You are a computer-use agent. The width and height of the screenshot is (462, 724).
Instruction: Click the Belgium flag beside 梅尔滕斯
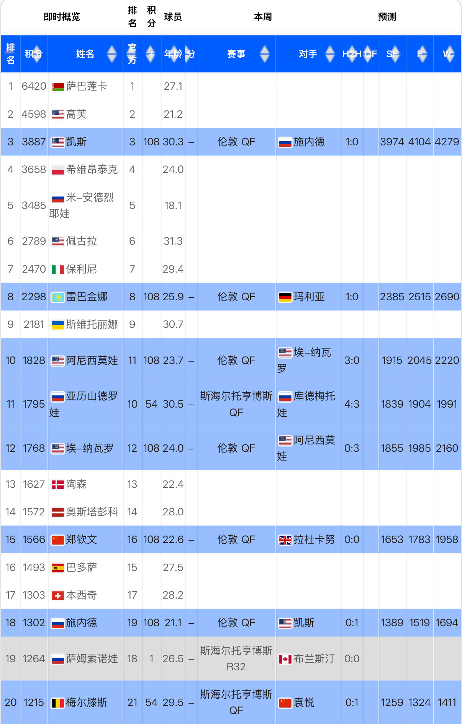(58, 703)
